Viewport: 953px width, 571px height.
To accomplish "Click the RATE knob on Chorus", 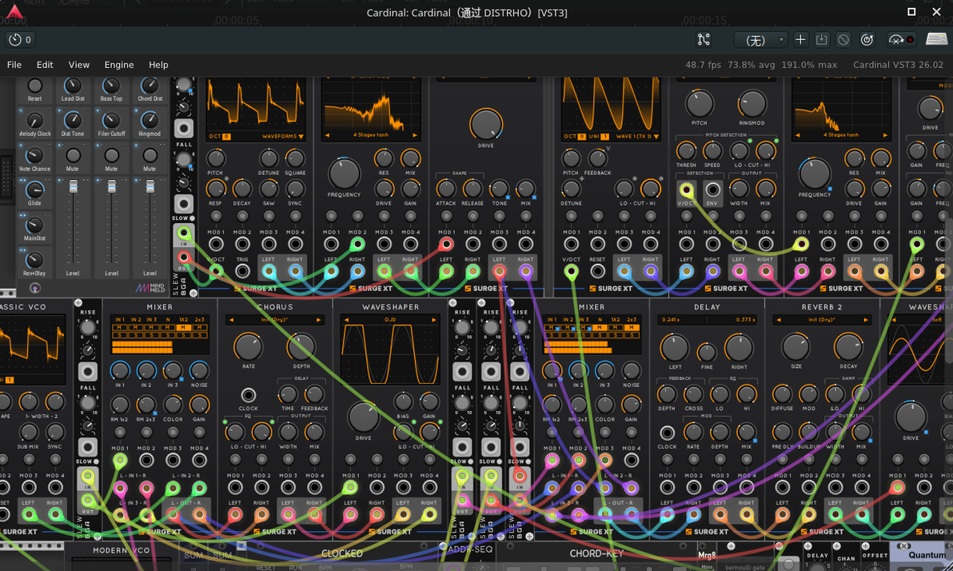I will pos(249,346).
